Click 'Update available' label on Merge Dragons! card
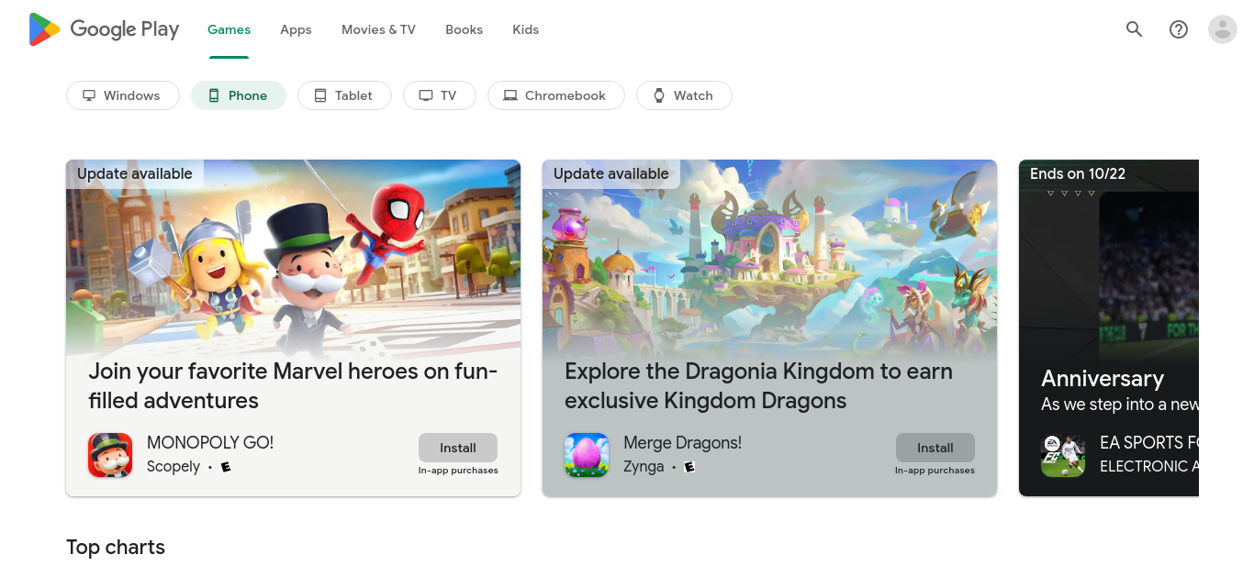 [611, 173]
